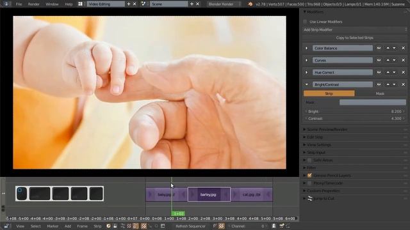Open the File menu

click(x=19, y=4)
